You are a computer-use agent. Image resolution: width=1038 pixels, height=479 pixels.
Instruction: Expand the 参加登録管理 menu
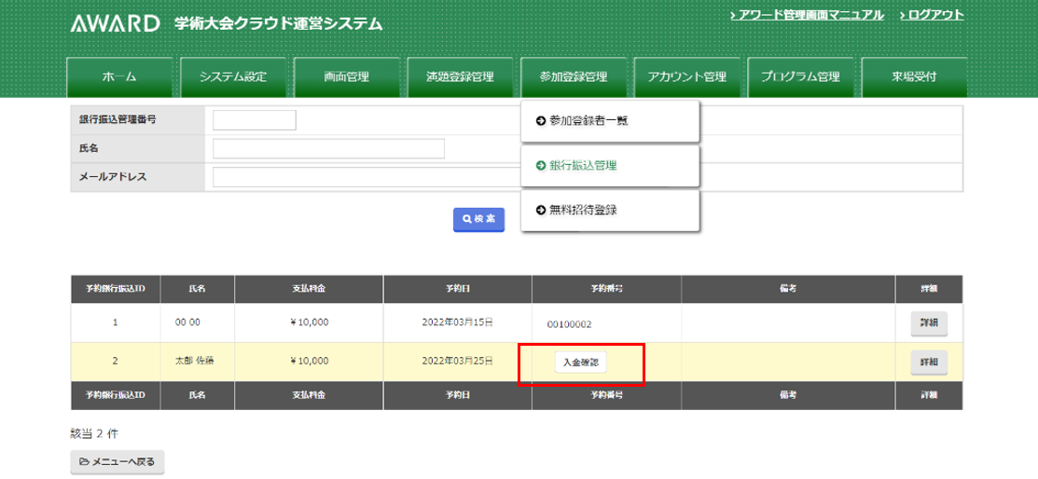(x=574, y=77)
